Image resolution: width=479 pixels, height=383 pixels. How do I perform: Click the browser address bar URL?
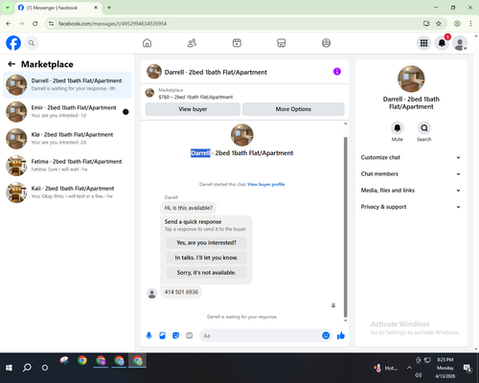113,24
